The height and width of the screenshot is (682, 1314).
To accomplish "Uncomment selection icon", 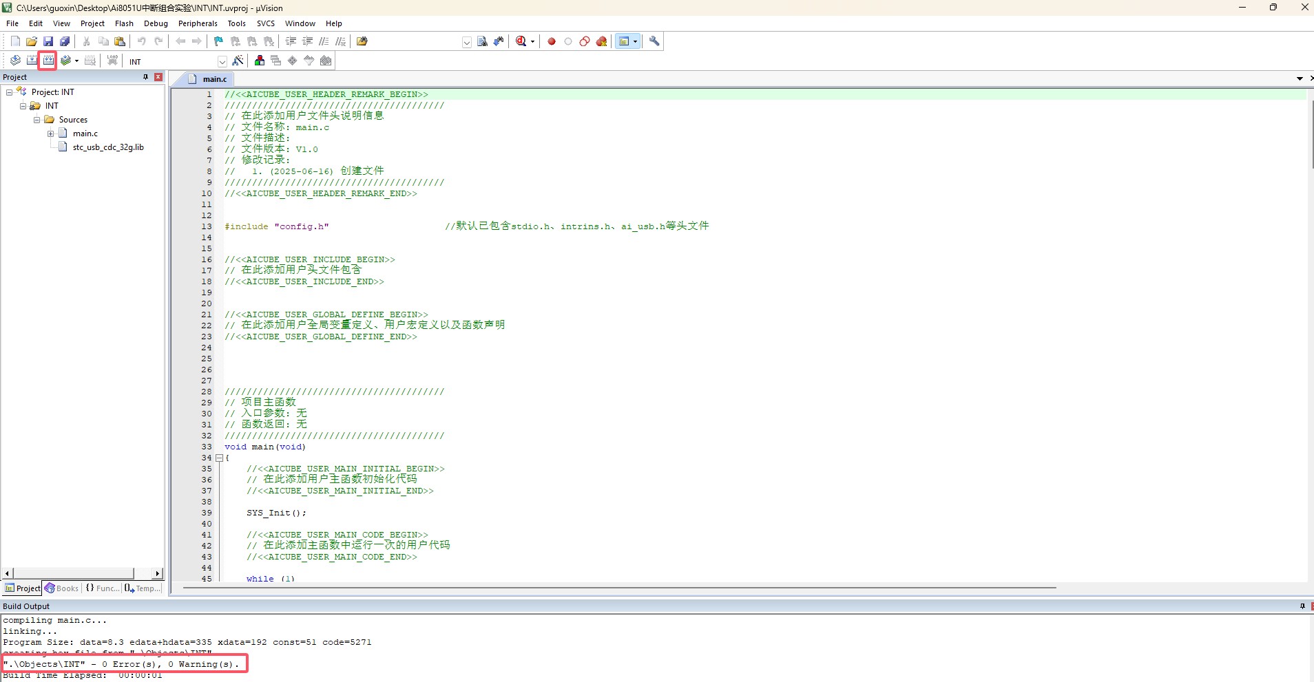I will pos(340,41).
